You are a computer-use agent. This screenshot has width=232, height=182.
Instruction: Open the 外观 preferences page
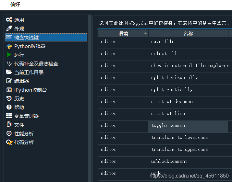coord(46,28)
